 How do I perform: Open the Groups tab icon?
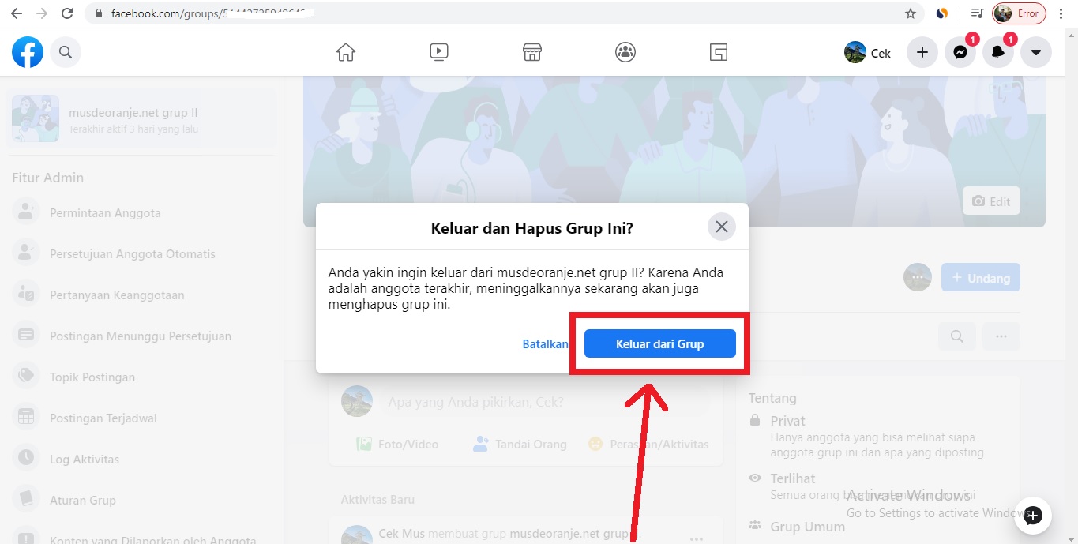(625, 52)
